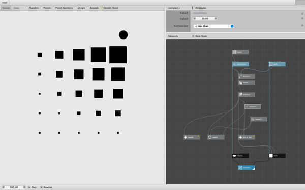Select the bounds node
305x190 pixels.
[x=192, y=137]
